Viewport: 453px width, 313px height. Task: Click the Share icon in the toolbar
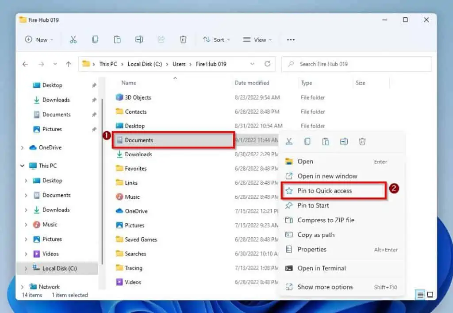(161, 39)
